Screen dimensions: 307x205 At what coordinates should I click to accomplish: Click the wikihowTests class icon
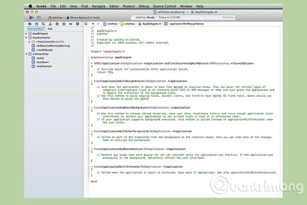(x=30, y=54)
